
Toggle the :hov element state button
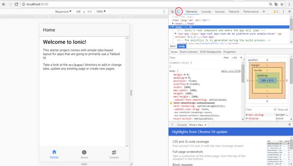(226, 58)
